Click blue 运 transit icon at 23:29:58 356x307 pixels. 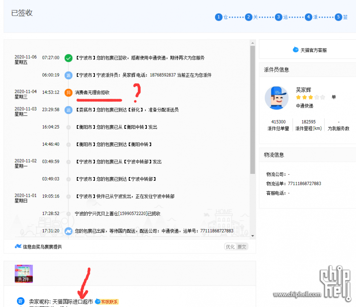tap(68, 110)
